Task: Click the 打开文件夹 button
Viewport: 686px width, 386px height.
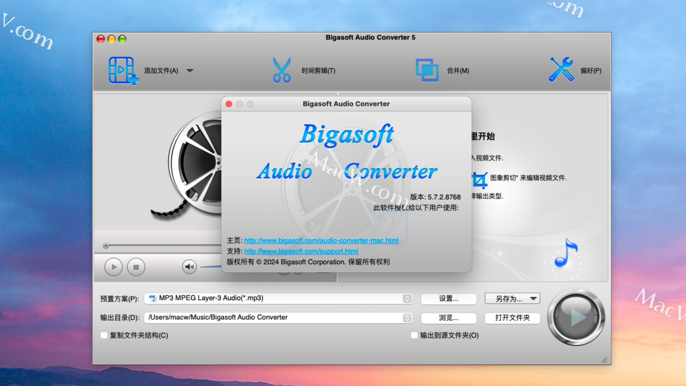Action: (512, 318)
